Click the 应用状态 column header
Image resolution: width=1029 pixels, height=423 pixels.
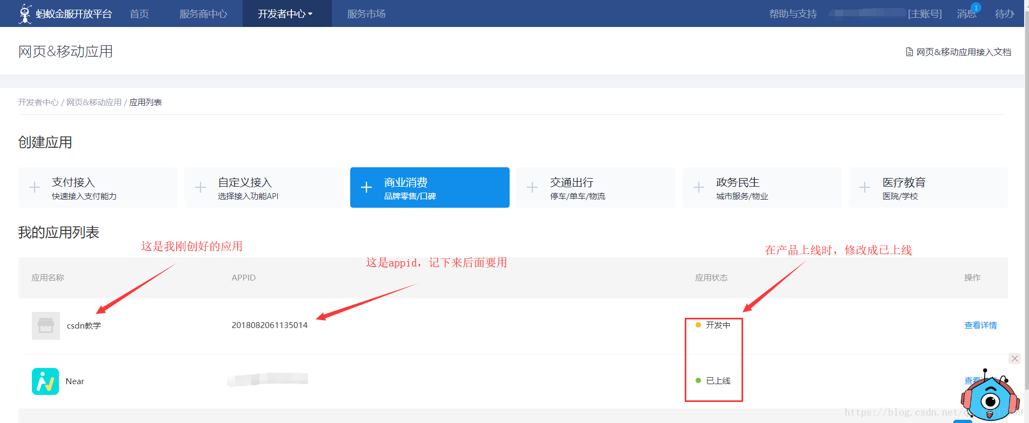click(x=711, y=277)
